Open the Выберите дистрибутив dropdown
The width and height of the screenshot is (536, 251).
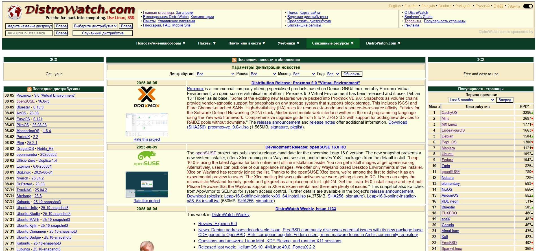click(95, 26)
